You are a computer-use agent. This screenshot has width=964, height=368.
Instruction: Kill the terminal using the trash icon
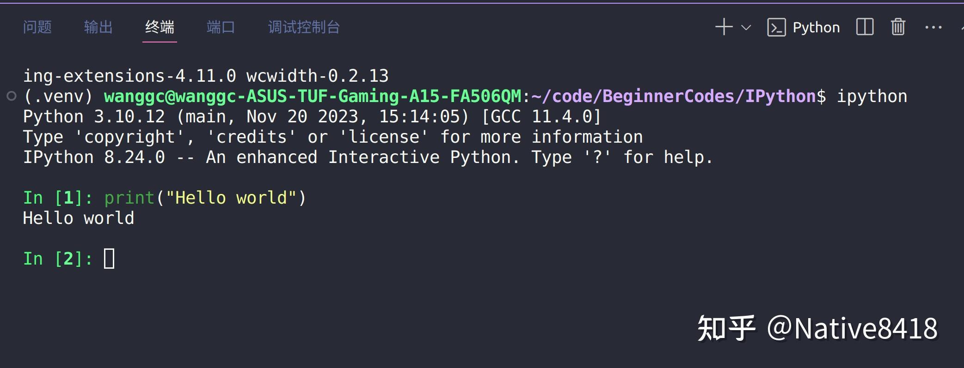point(898,27)
